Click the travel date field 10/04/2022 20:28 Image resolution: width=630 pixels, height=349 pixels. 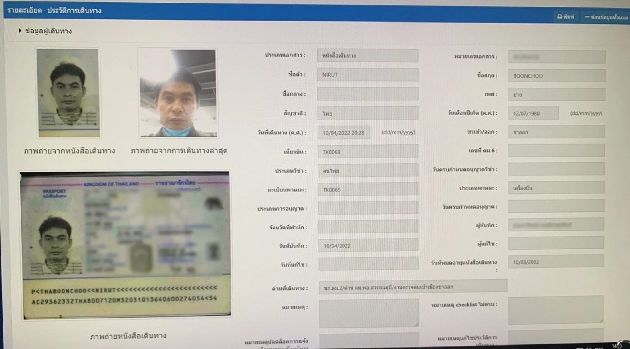pyautogui.click(x=344, y=133)
